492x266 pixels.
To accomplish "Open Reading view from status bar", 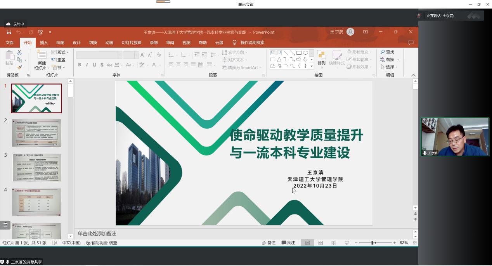I will (334, 243).
